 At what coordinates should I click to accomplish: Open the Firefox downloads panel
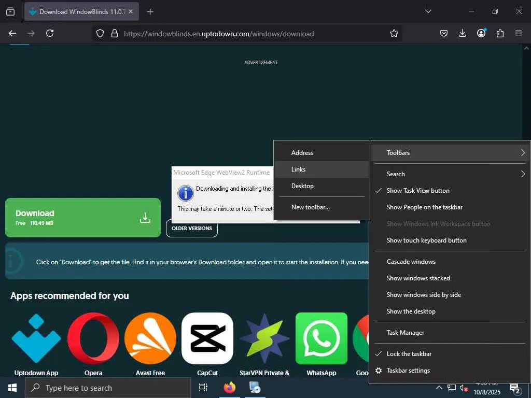462,33
